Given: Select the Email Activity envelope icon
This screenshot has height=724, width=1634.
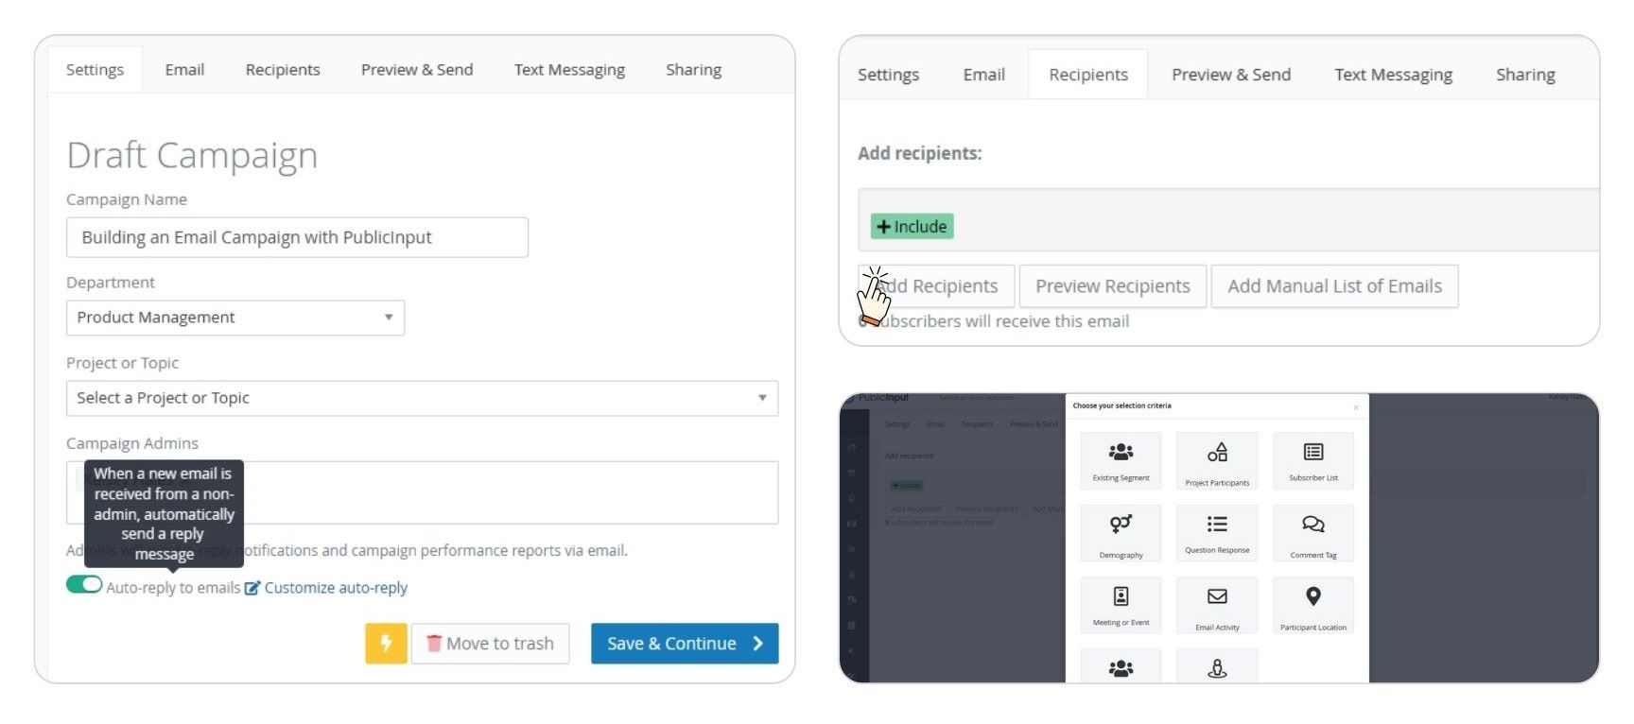Looking at the screenshot, I should click(x=1217, y=596).
